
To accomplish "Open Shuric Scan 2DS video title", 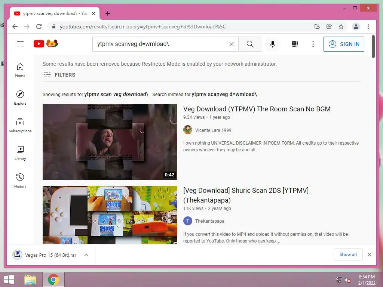I will point(246,195).
